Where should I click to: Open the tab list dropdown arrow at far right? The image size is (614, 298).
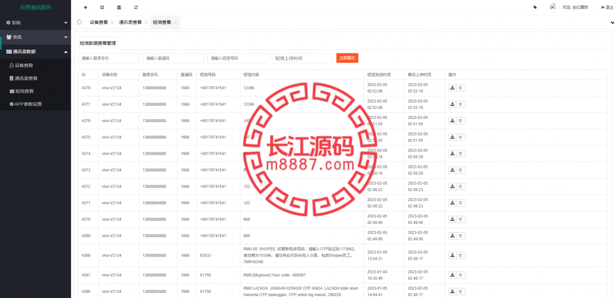[612, 23]
